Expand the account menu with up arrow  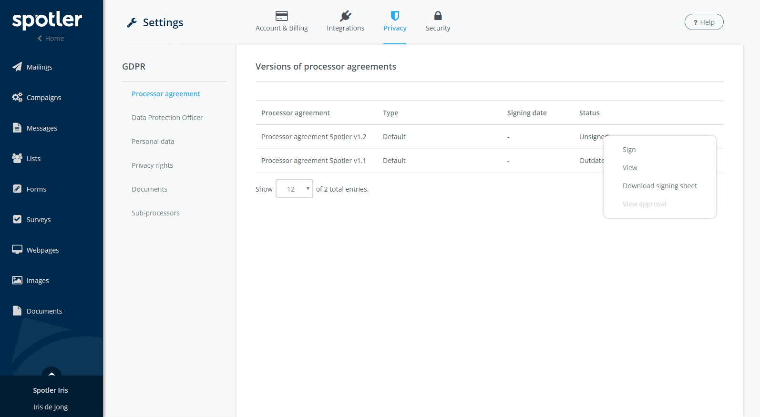pyautogui.click(x=51, y=374)
